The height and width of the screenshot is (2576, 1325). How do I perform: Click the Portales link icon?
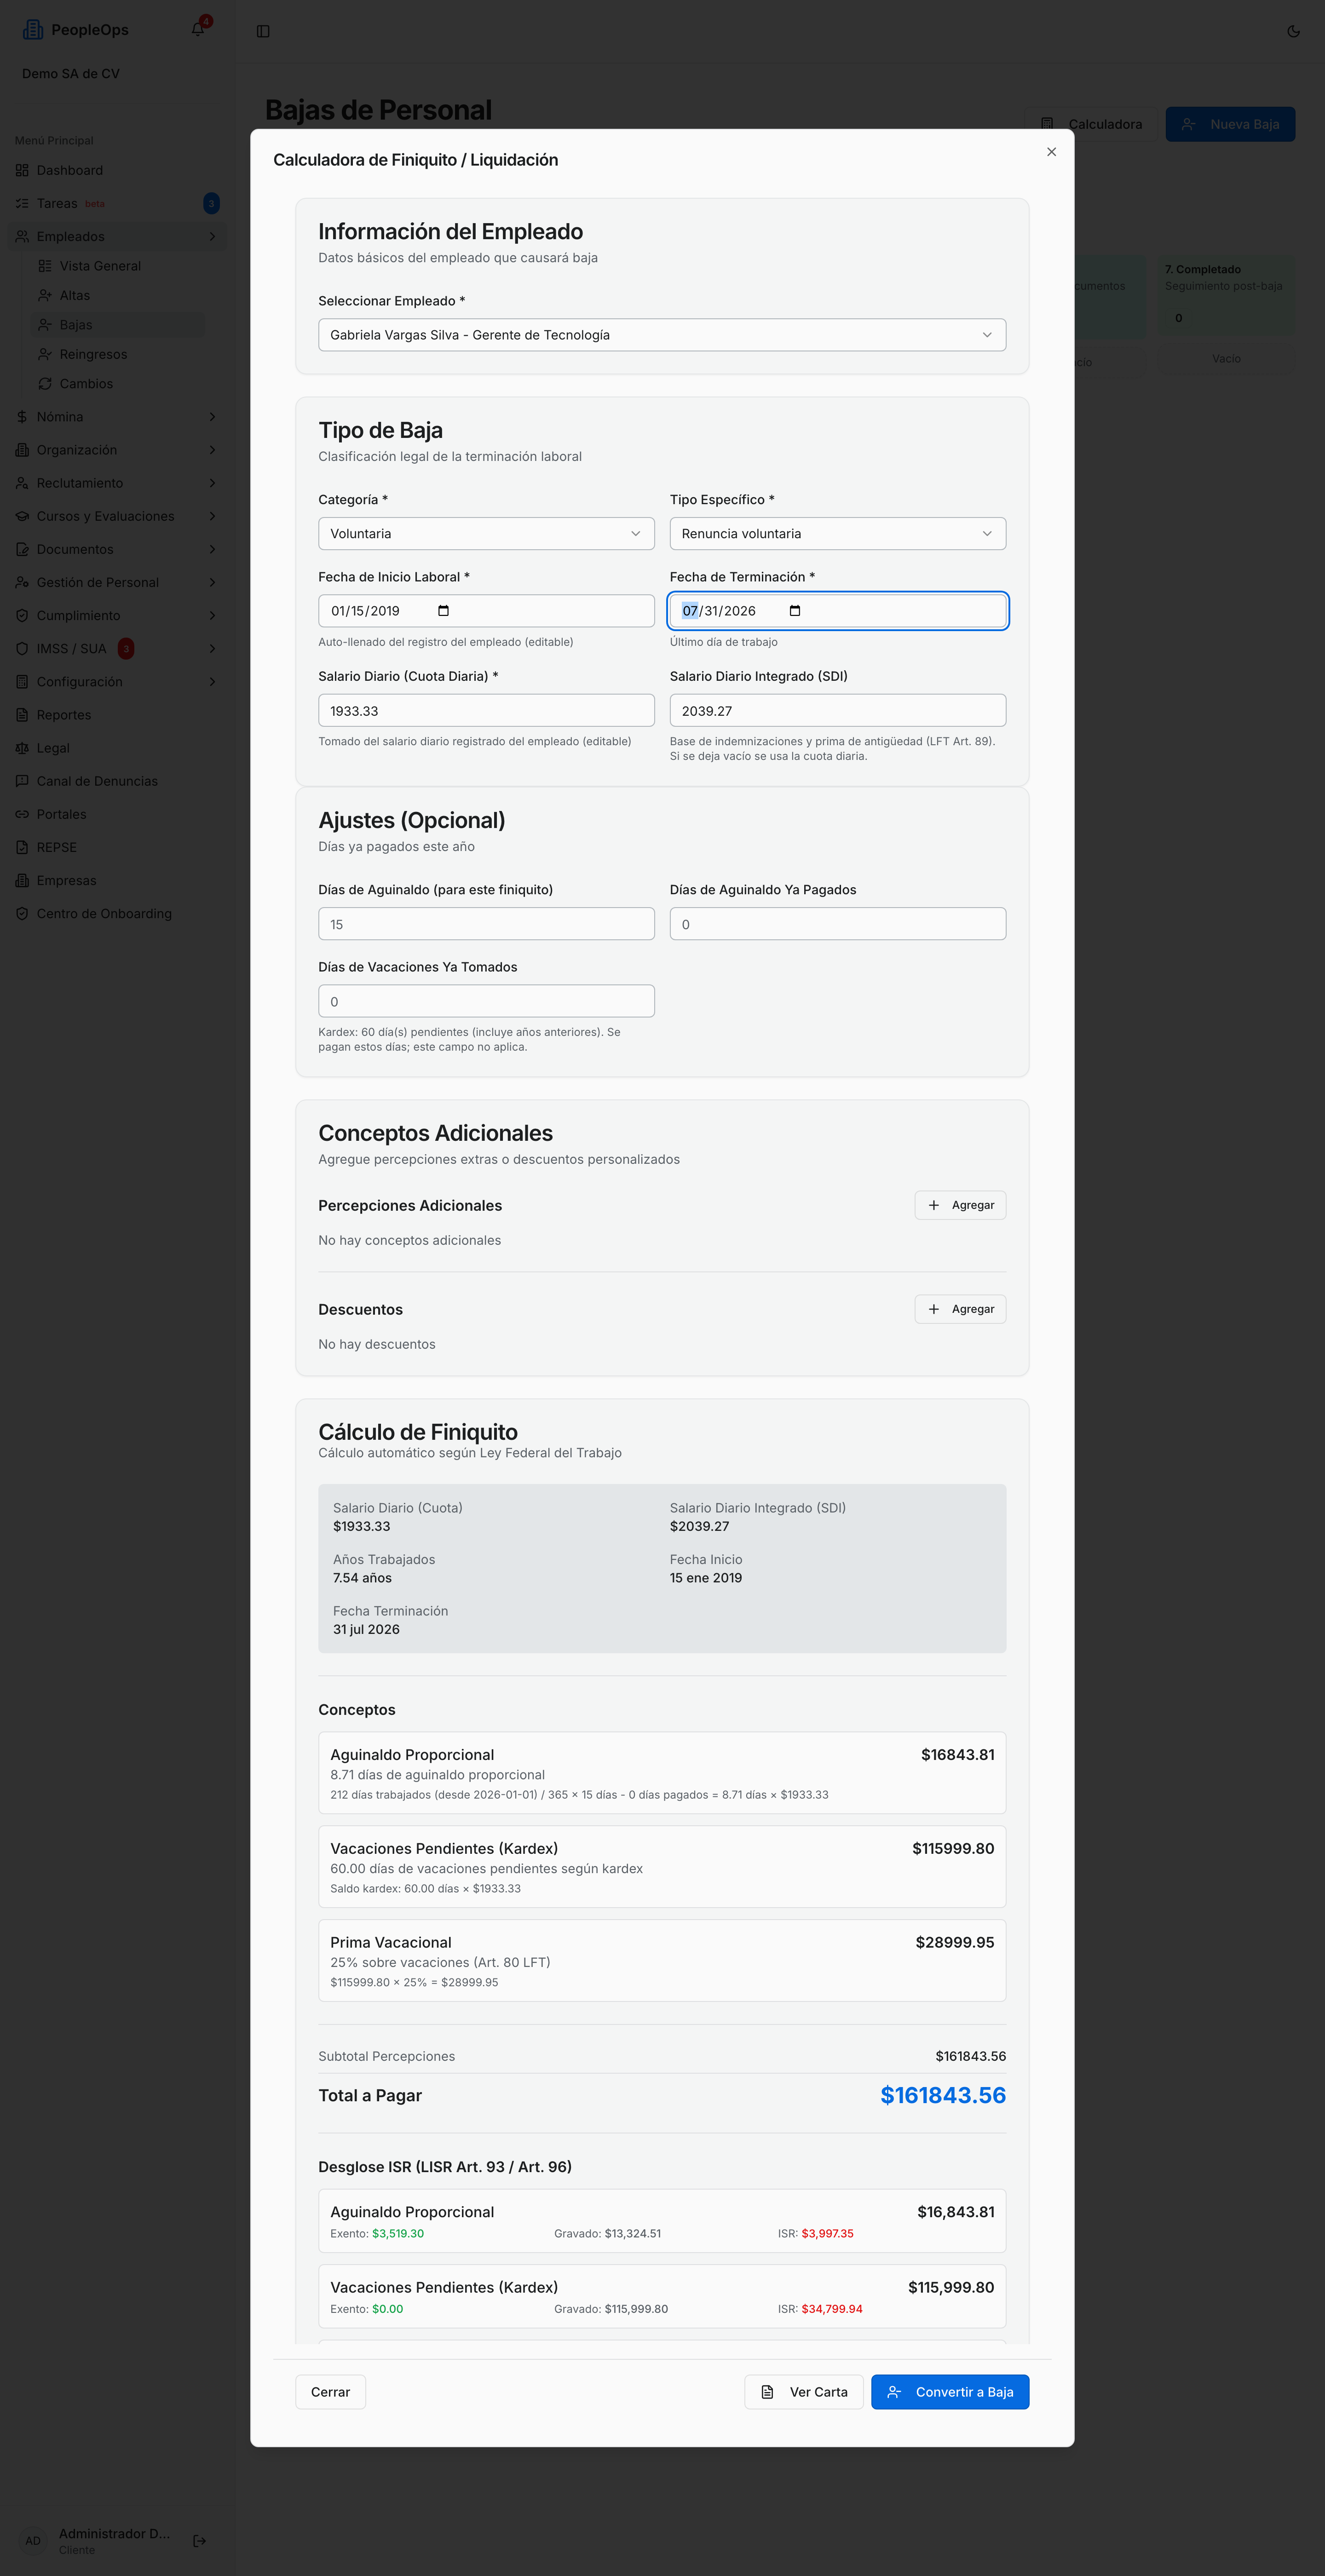pyautogui.click(x=22, y=814)
